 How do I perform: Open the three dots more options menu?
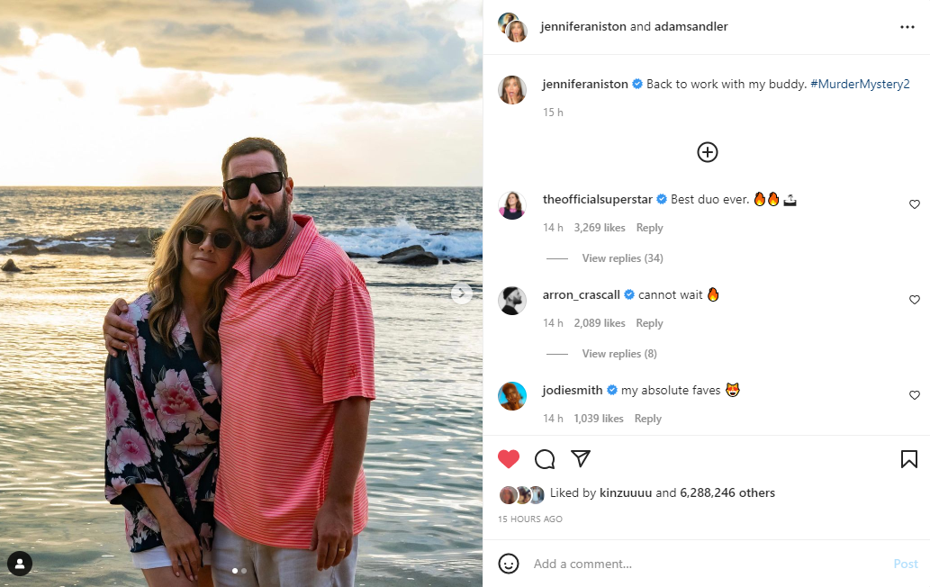coord(907,27)
